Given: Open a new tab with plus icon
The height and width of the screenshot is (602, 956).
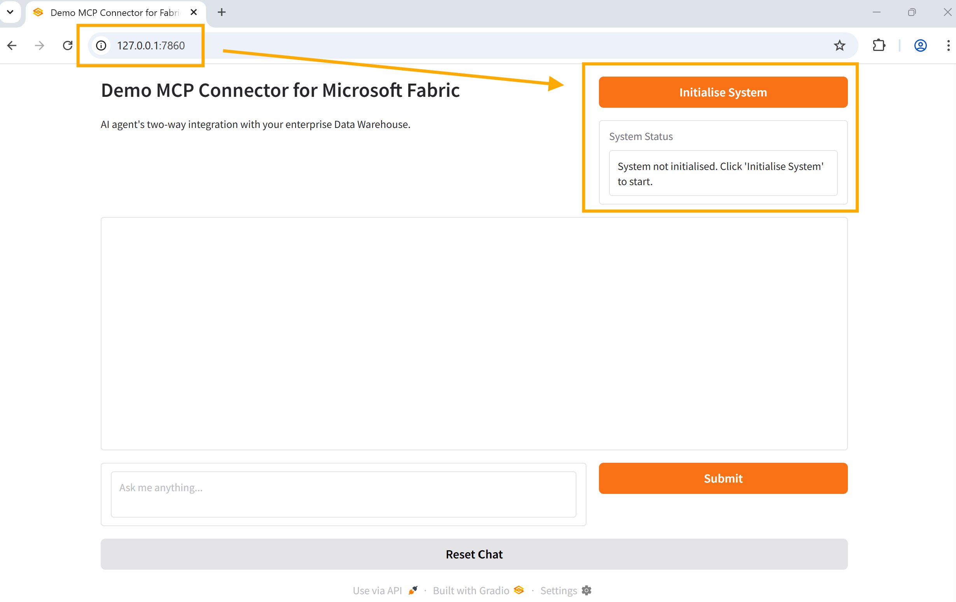Looking at the screenshot, I should click(222, 12).
